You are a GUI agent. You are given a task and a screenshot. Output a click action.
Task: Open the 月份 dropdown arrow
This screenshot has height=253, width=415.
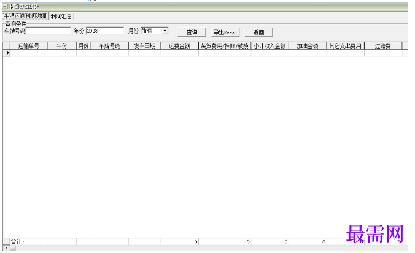(165, 31)
